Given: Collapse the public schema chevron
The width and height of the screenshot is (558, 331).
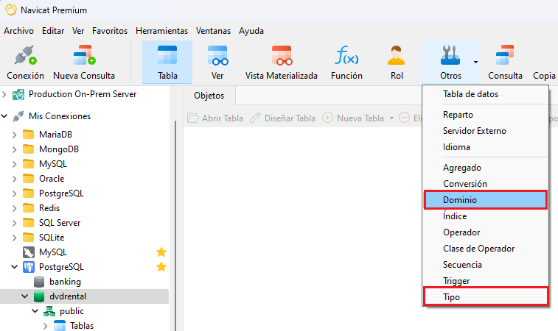Looking at the screenshot, I should 35,311.
